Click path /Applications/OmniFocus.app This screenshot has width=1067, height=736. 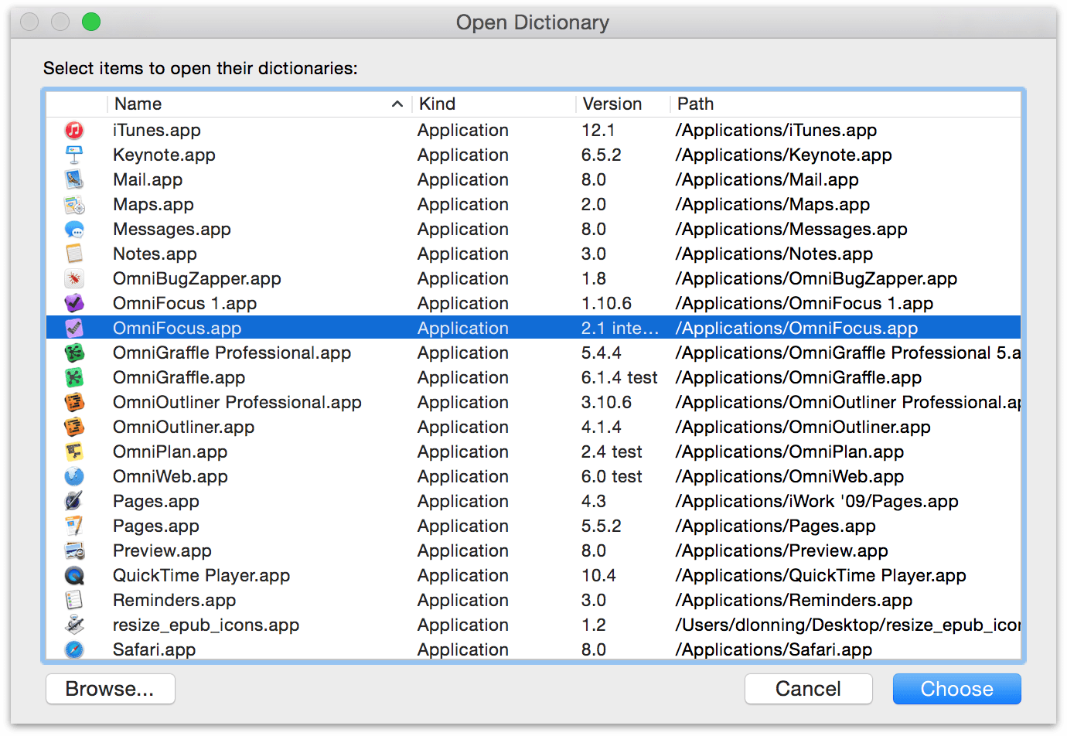coord(797,328)
